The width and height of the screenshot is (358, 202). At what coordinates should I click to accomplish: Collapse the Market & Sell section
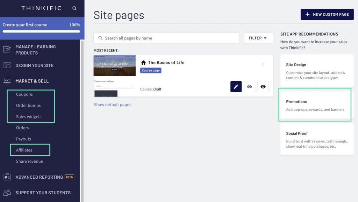(x=32, y=81)
